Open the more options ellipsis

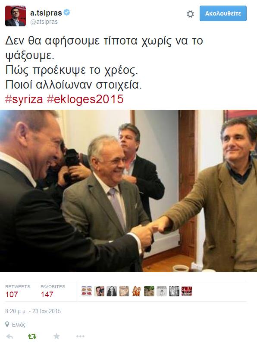click(80, 336)
